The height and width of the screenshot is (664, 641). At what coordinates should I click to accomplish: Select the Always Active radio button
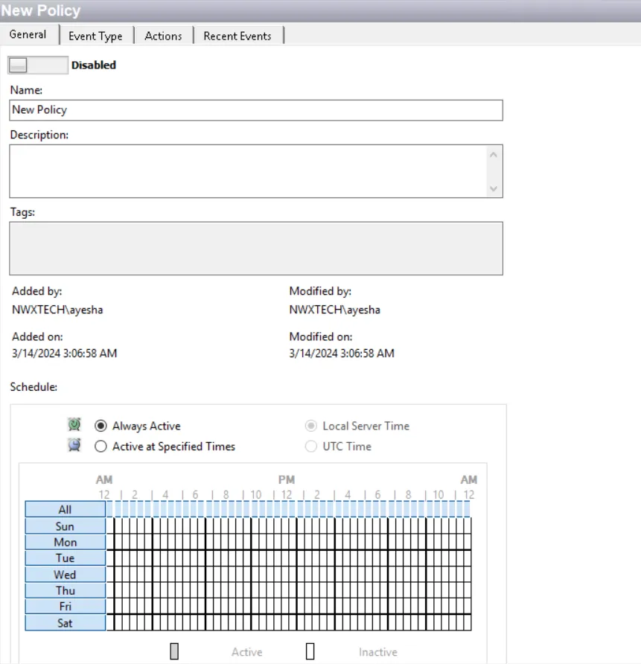point(101,426)
